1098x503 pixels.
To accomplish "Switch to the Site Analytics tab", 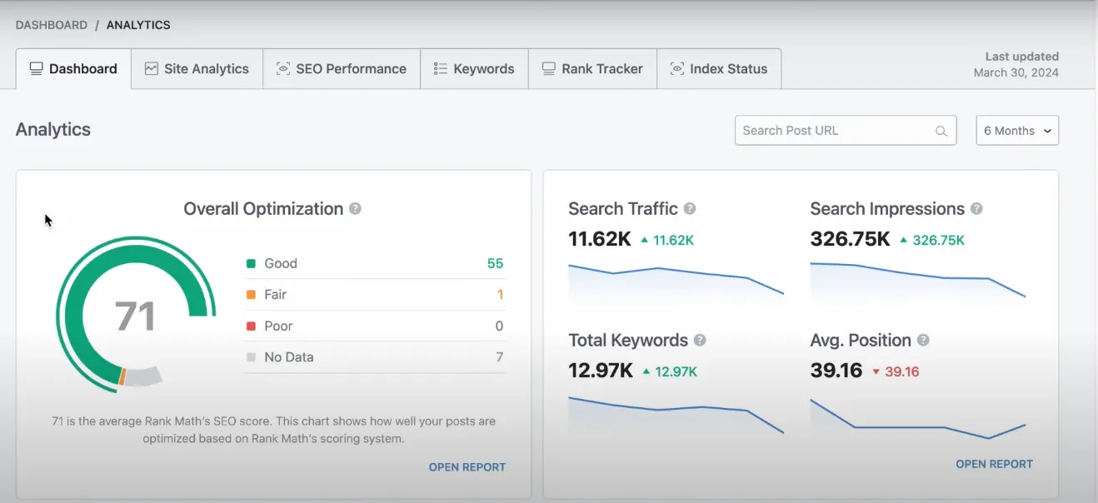I will [x=197, y=69].
